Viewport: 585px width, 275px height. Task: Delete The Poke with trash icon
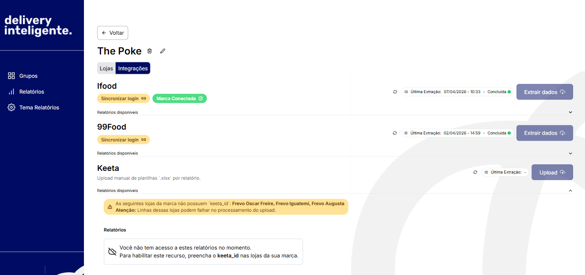click(149, 51)
